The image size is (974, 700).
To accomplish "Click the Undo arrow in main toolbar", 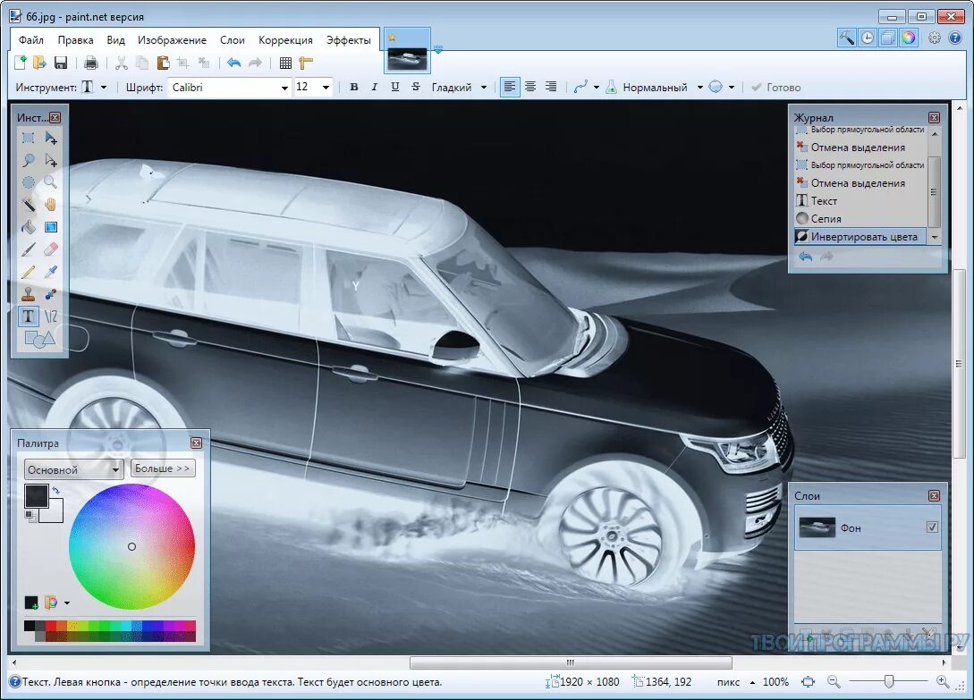I will pos(233,63).
